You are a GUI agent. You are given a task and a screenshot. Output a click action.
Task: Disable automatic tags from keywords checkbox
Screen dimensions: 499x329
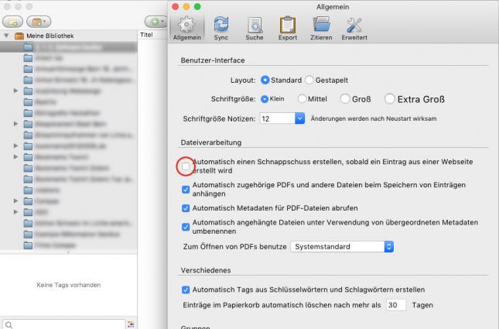(186, 290)
